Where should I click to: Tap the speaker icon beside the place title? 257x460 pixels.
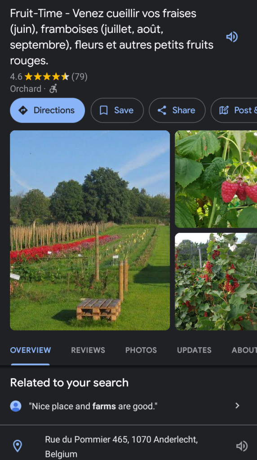point(231,37)
